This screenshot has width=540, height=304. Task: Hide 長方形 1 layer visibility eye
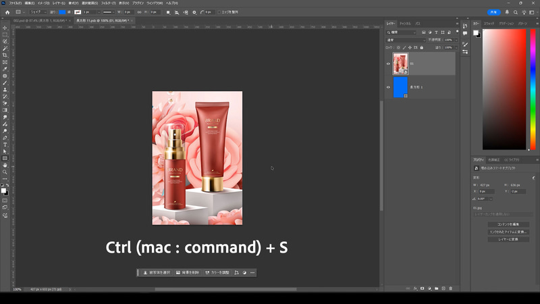pos(388,87)
